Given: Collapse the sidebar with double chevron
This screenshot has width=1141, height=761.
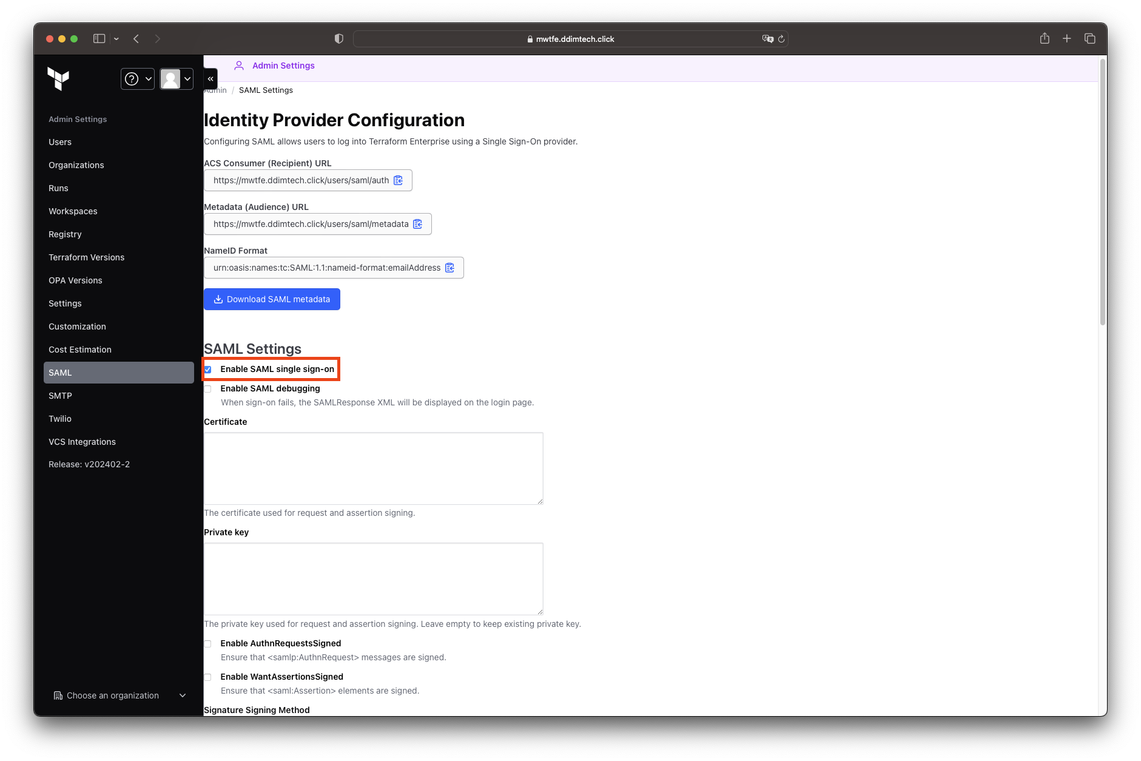Looking at the screenshot, I should pos(210,79).
